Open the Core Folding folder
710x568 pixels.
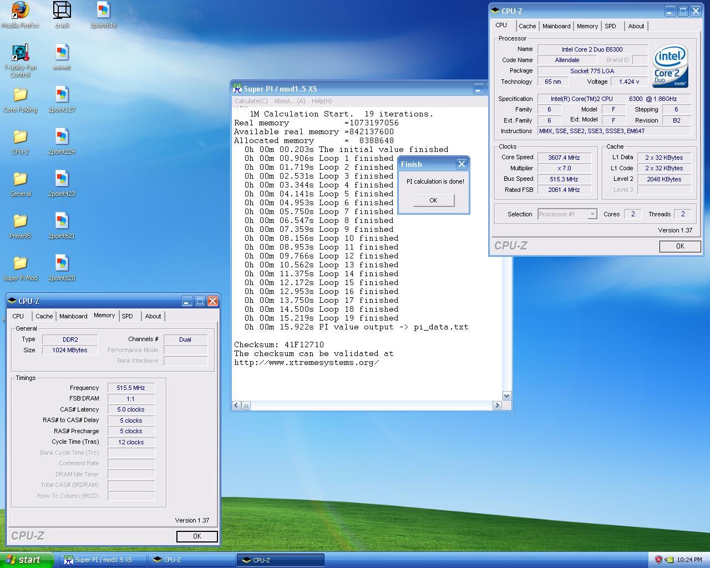click(x=21, y=100)
